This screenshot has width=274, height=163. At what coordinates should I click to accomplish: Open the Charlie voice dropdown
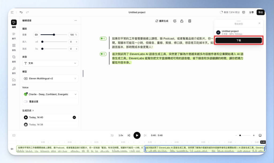[x=50, y=94]
